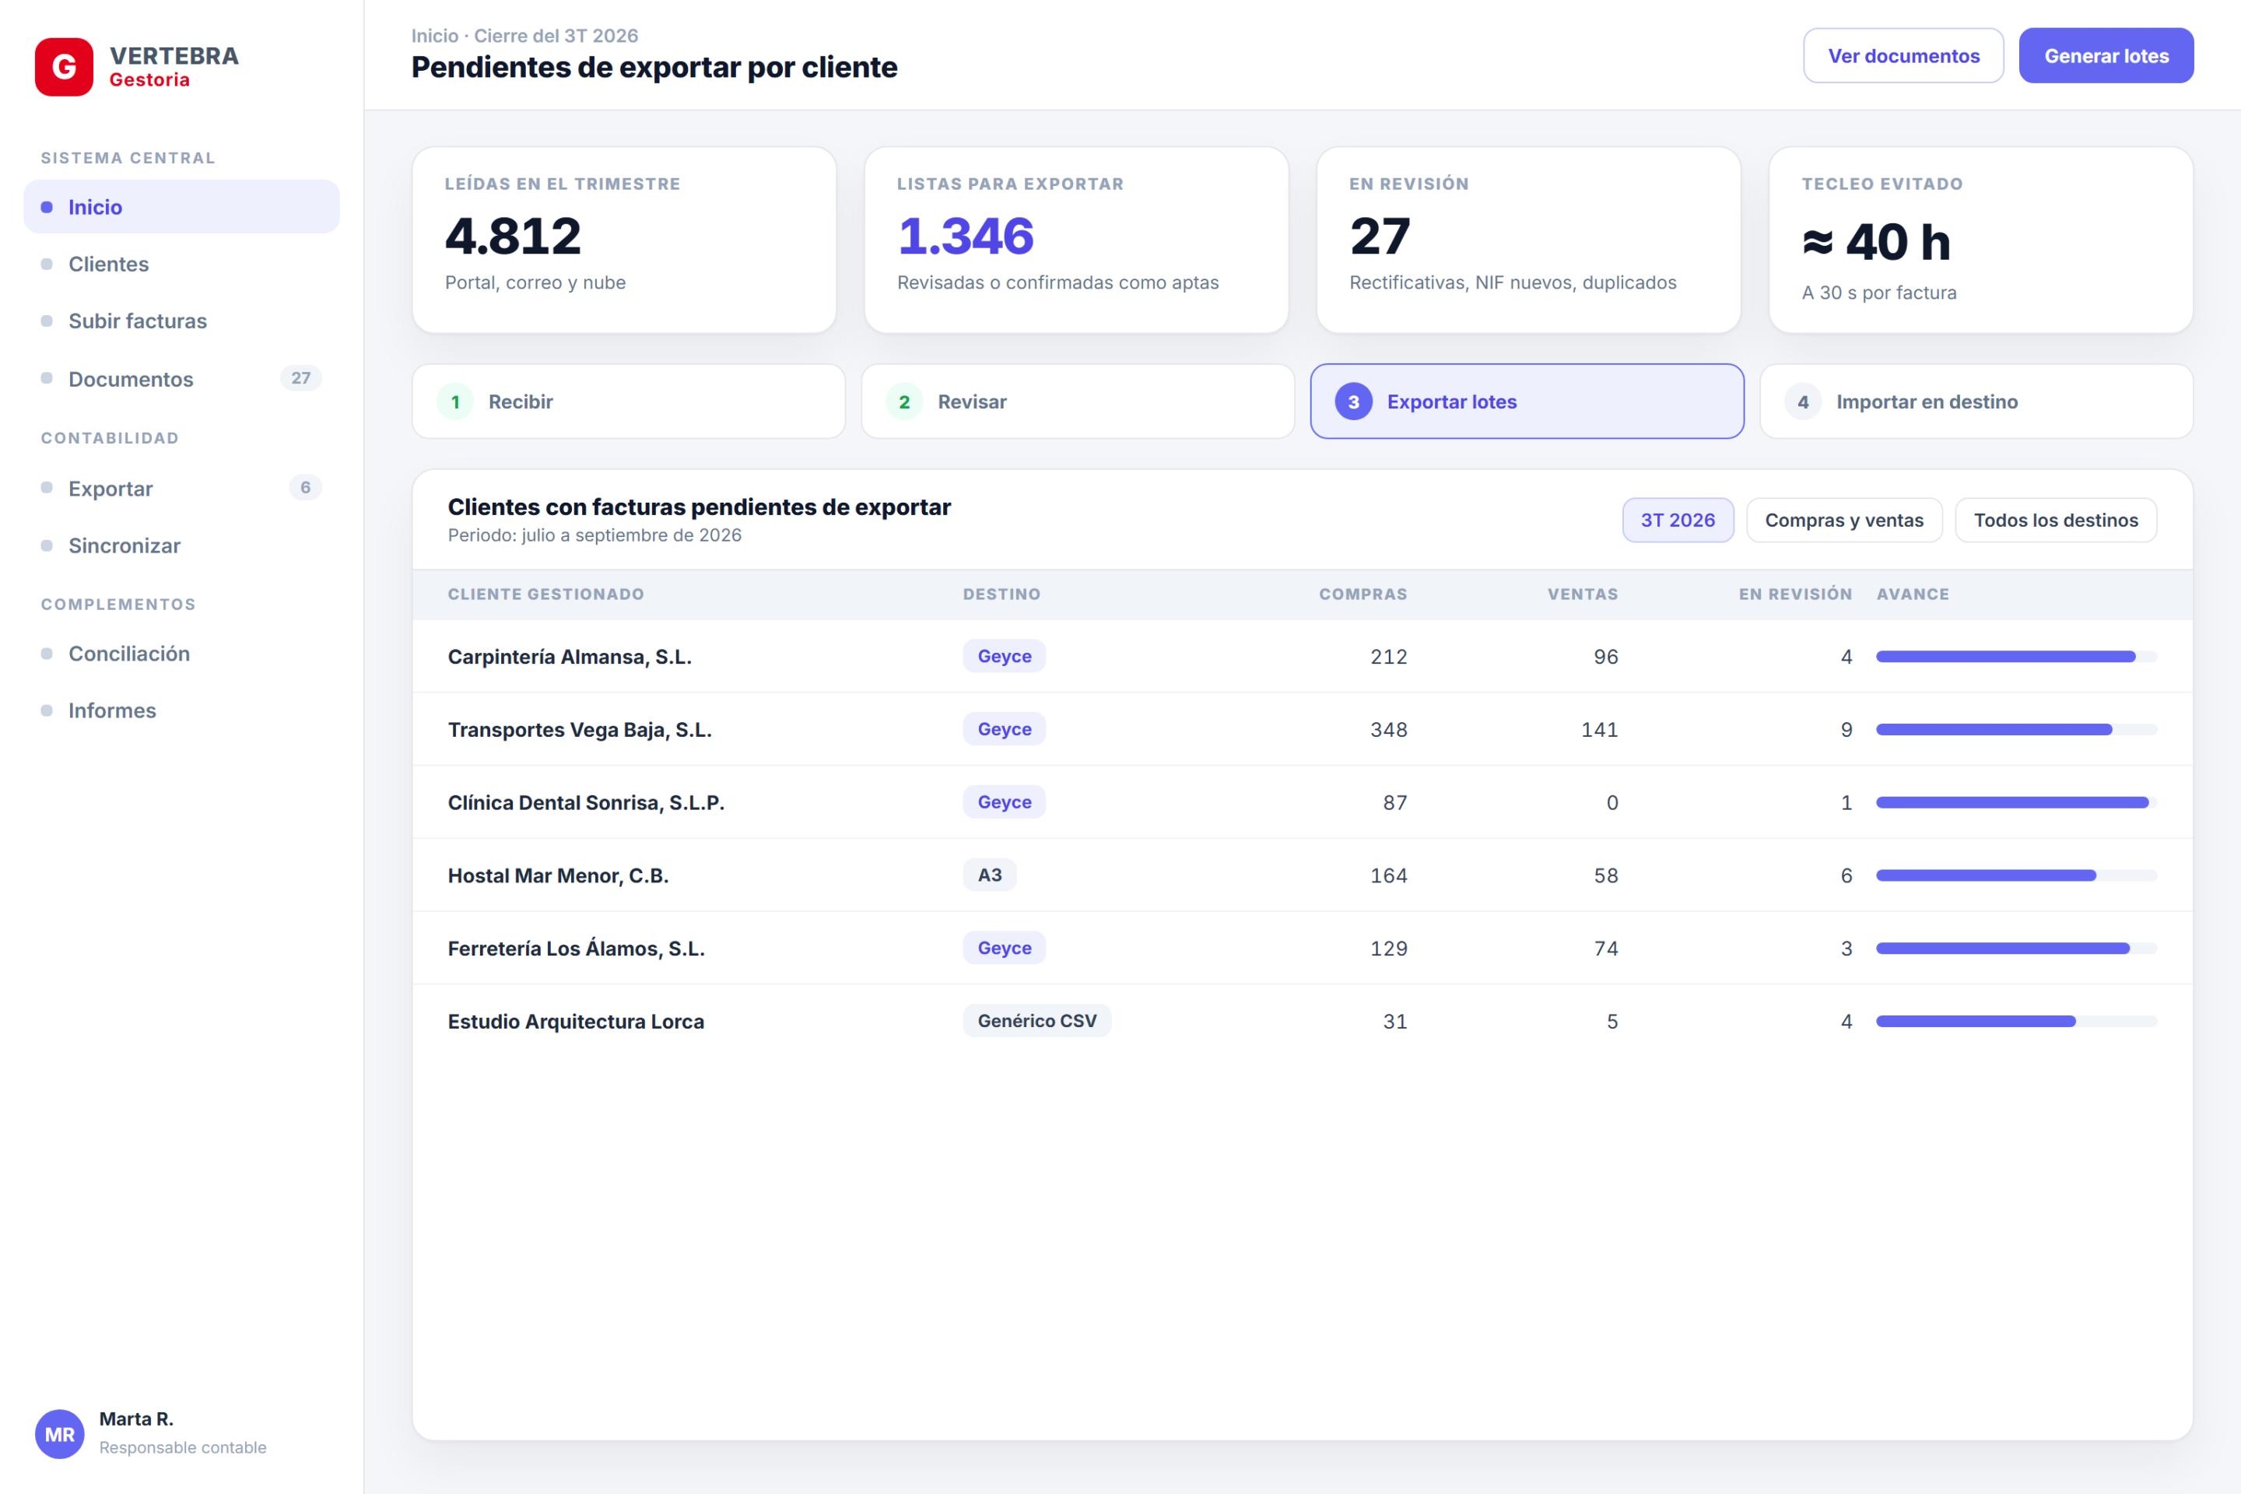Click the red Vertebra G logo icon
Viewport: 2241px width, 1494px height.
coord(64,67)
